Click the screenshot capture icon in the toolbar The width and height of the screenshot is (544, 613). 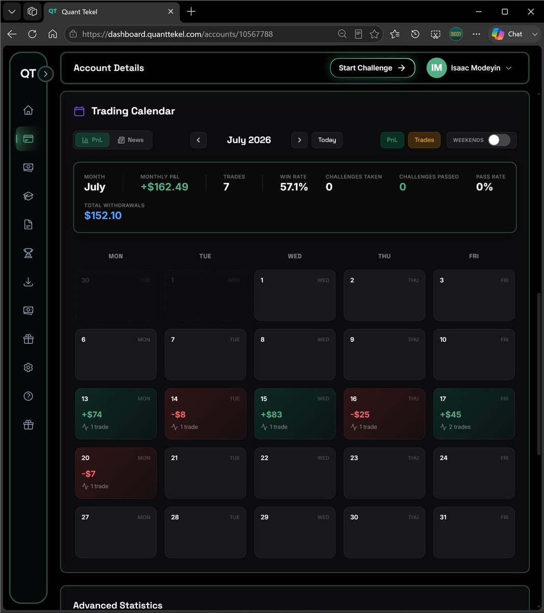click(435, 34)
